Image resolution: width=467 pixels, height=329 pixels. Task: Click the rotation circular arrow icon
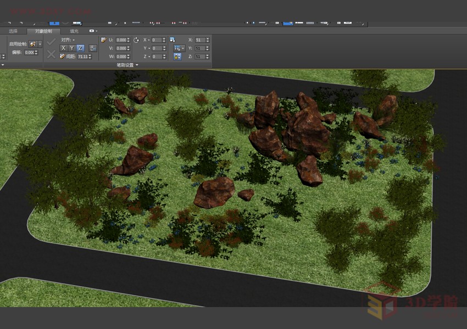click(x=136, y=40)
